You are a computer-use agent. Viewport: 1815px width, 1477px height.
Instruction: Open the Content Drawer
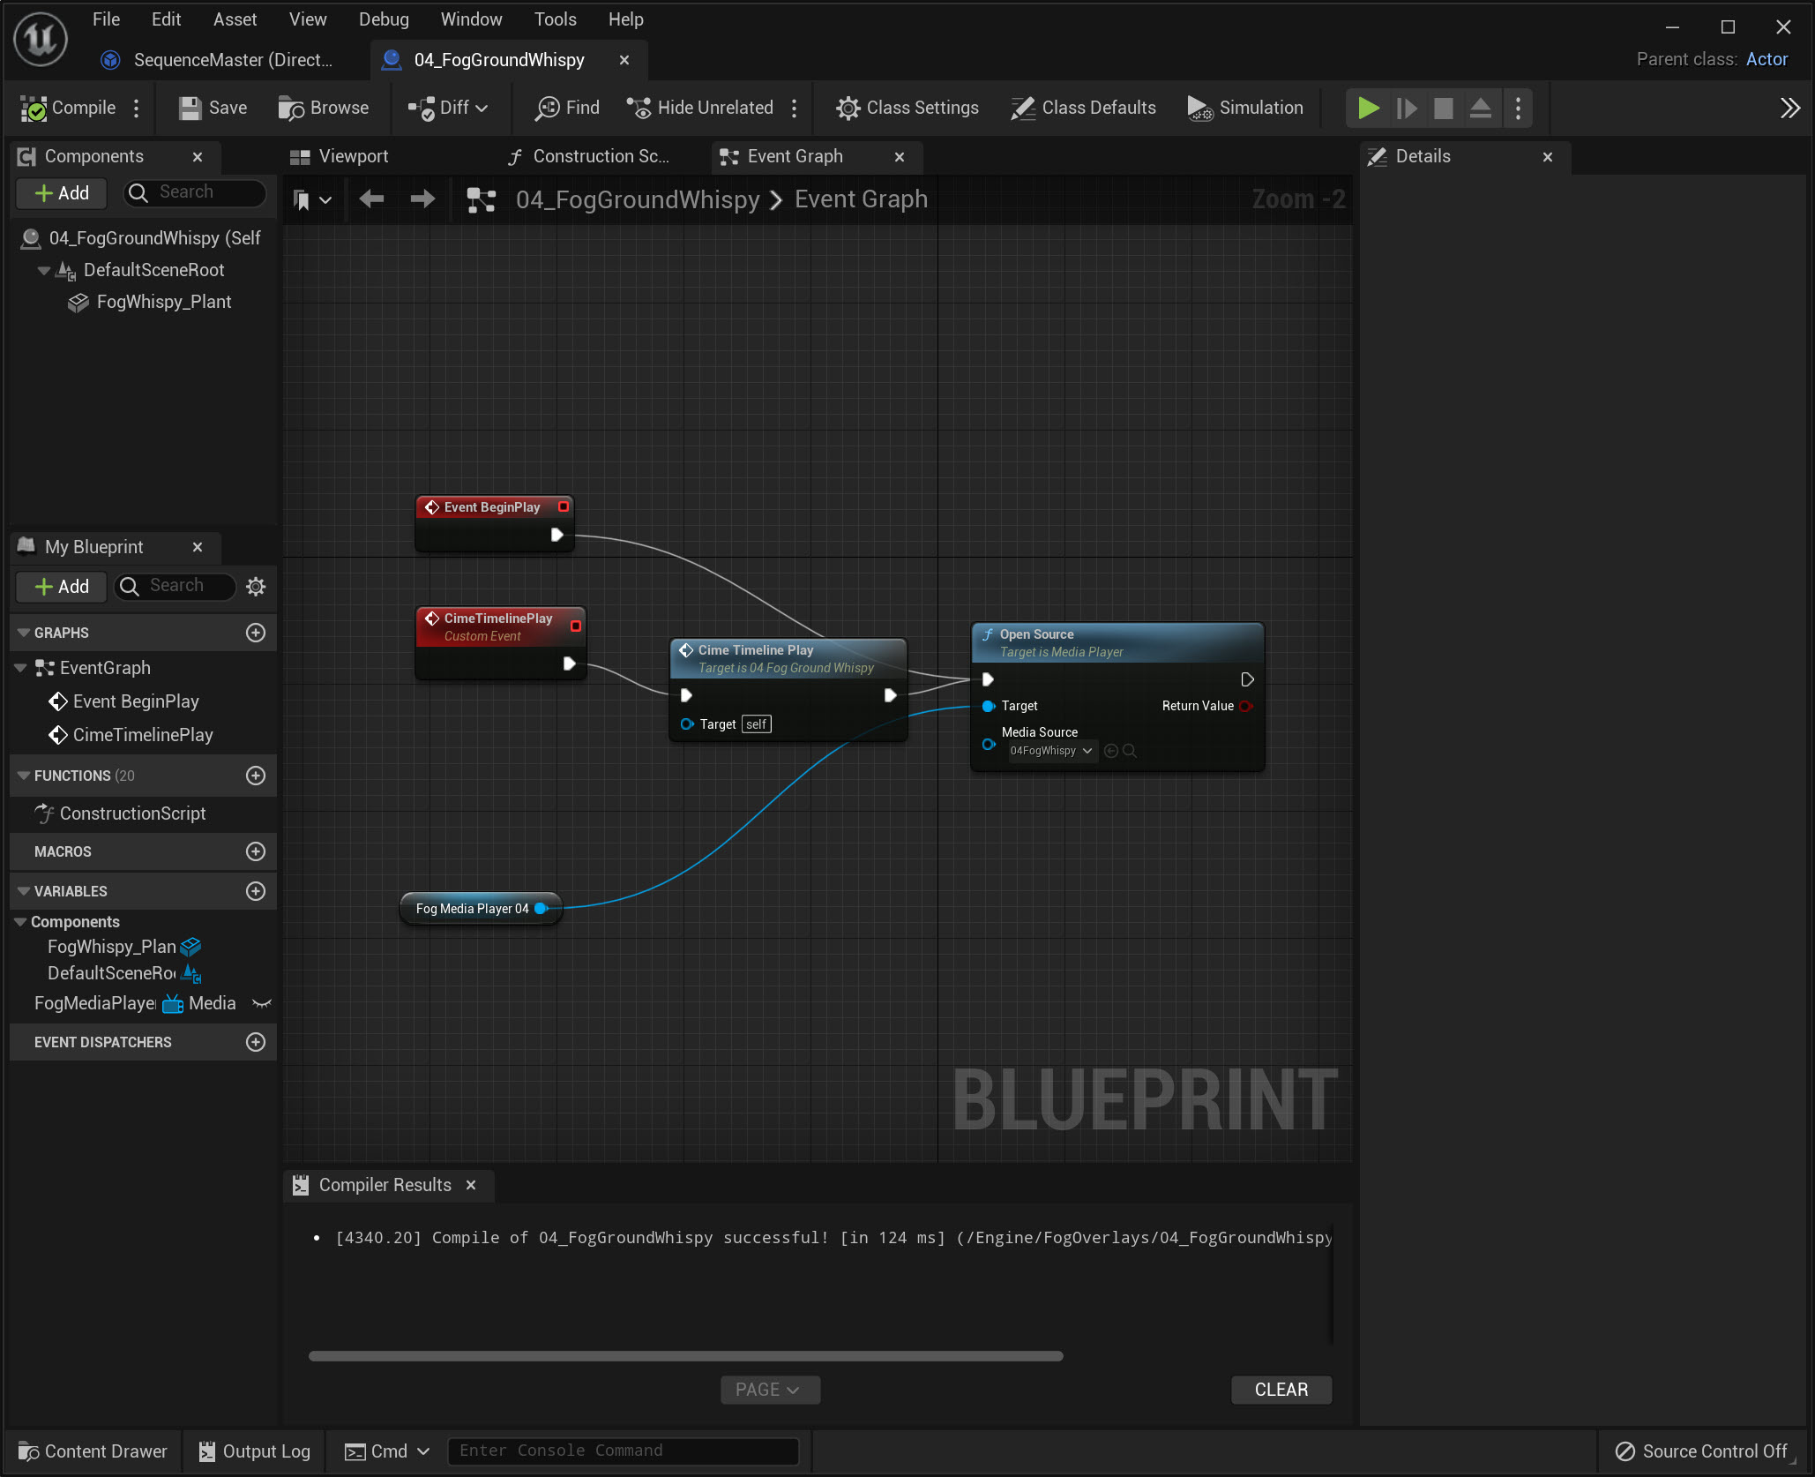click(x=93, y=1451)
